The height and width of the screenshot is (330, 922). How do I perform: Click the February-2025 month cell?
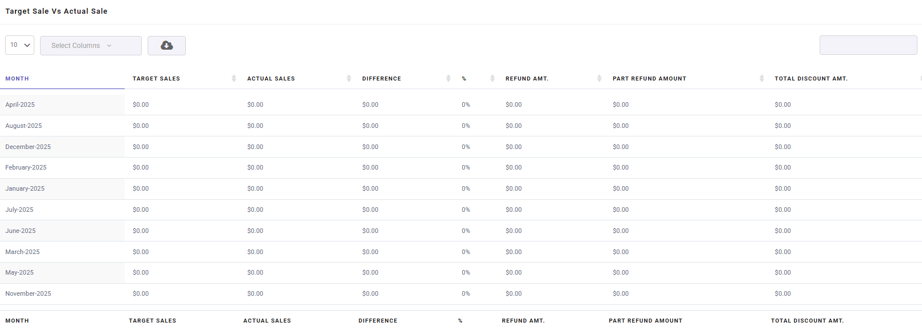(26, 168)
